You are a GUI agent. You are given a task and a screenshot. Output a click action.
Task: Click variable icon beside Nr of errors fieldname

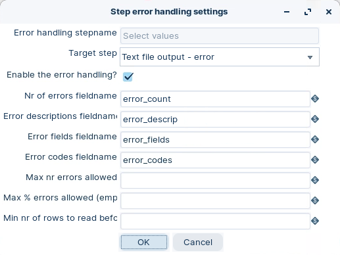pos(315,99)
